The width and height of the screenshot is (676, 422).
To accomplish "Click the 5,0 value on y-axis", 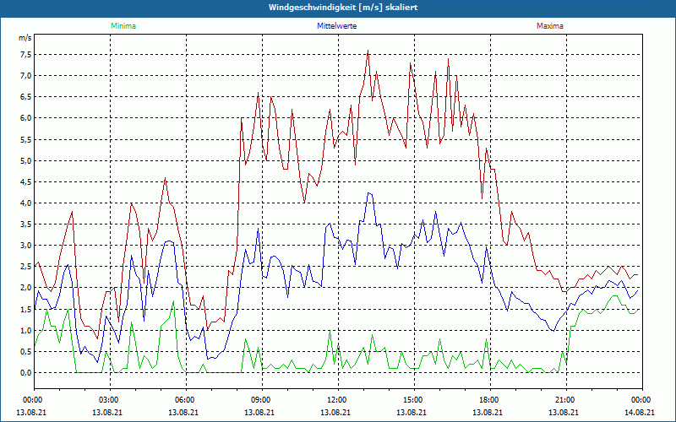I will tap(25, 160).
